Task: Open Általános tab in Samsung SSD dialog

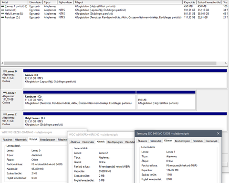Action: pos(143,141)
